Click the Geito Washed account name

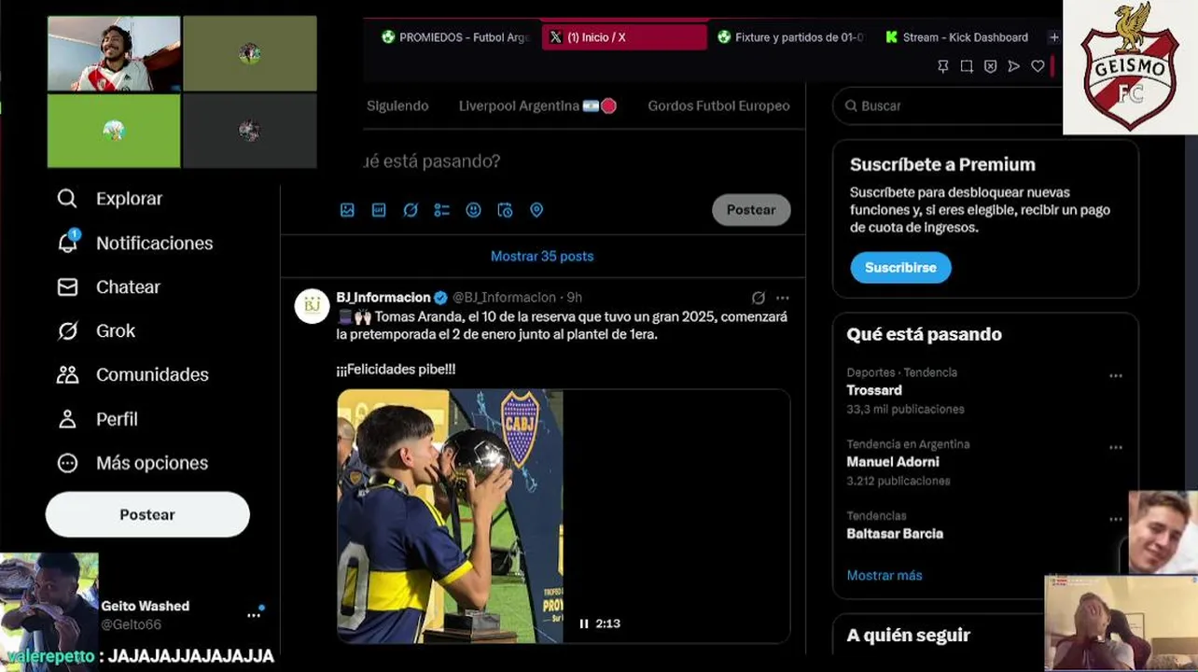(146, 606)
